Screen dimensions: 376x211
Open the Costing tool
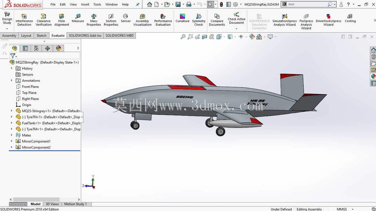point(350,18)
